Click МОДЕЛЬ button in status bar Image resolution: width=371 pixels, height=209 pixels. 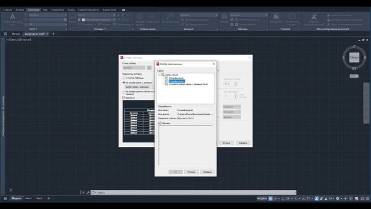coord(262,199)
